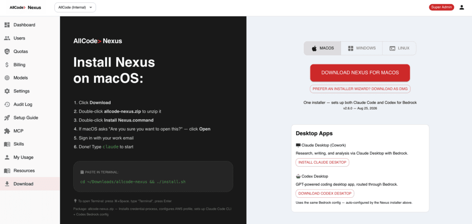Switch to the WINDOWS platform tab

click(x=361, y=48)
